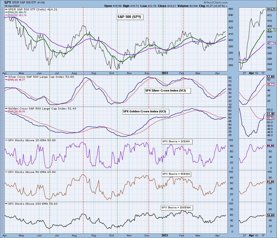
Task: Click the SPX Silver Cross Index (SCI) label
Action: pos(168,90)
